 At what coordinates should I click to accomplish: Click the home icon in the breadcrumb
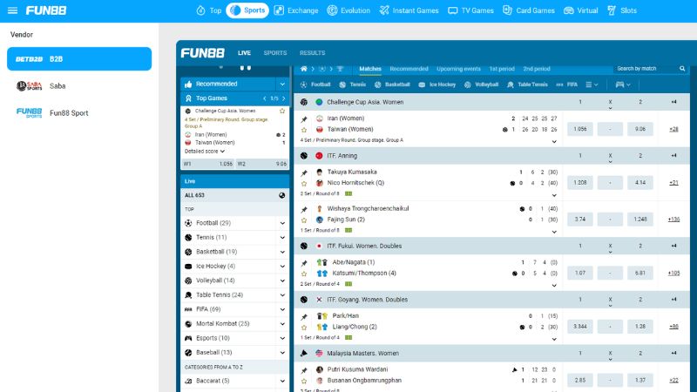(x=303, y=69)
